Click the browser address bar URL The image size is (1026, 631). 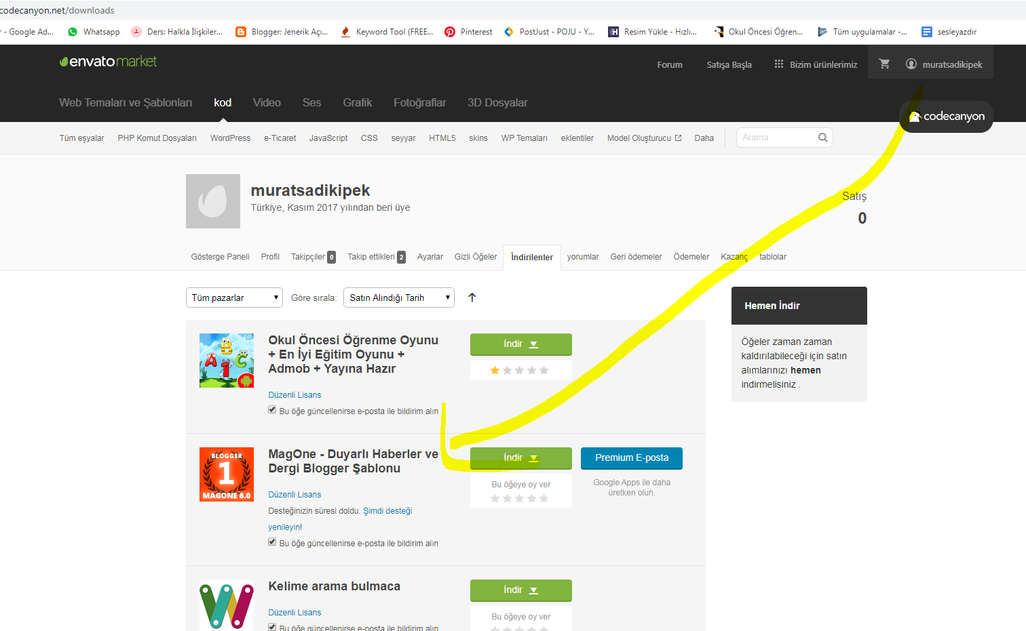tap(58, 10)
